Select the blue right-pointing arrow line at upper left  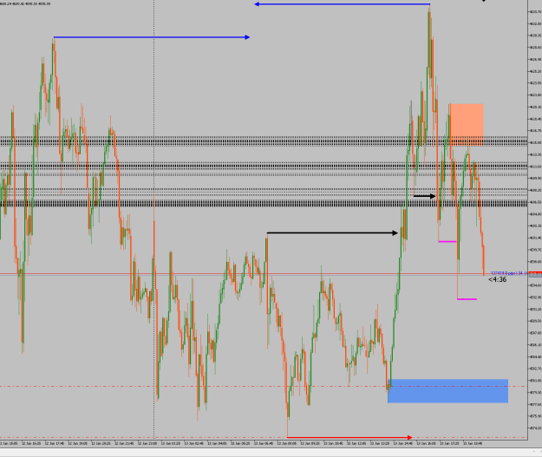(x=152, y=37)
